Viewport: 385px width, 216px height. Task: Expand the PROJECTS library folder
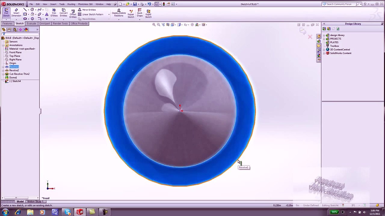pos(324,39)
